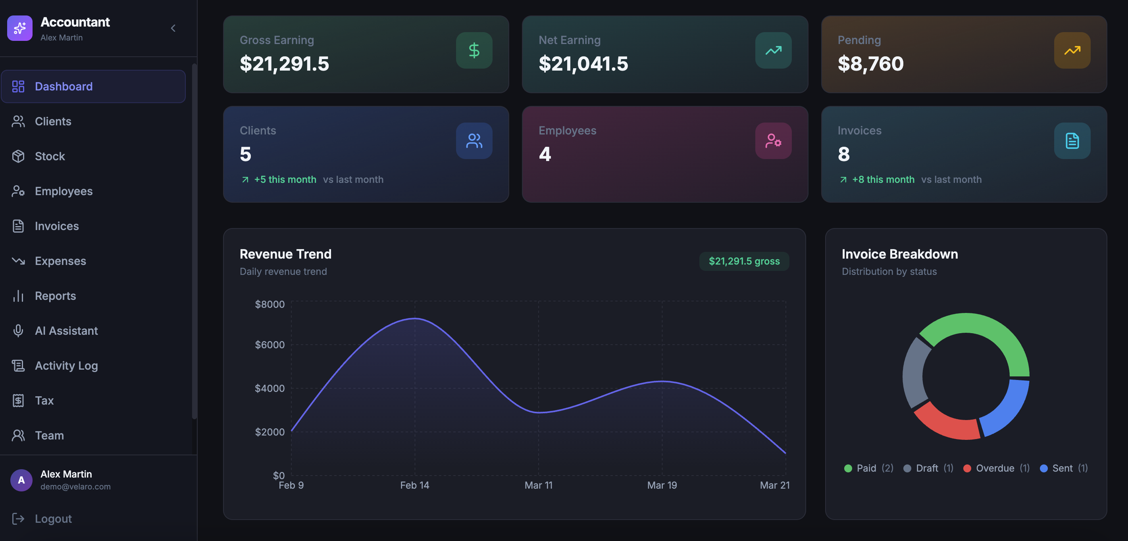Click the Net Earning trend arrow icon
This screenshot has width=1128, height=541.
coord(773,50)
